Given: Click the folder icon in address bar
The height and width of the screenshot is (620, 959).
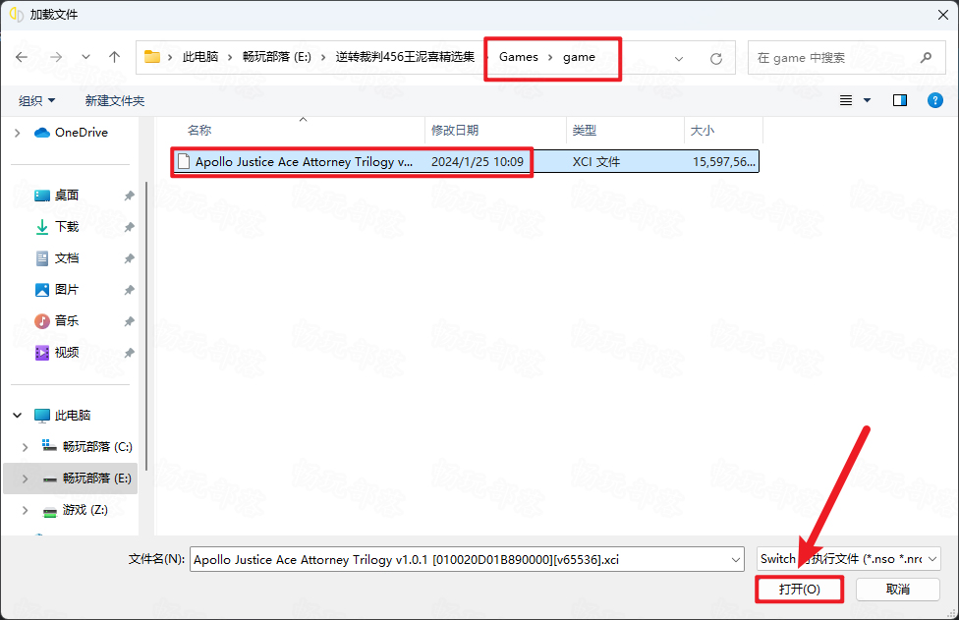Looking at the screenshot, I should pyautogui.click(x=151, y=57).
